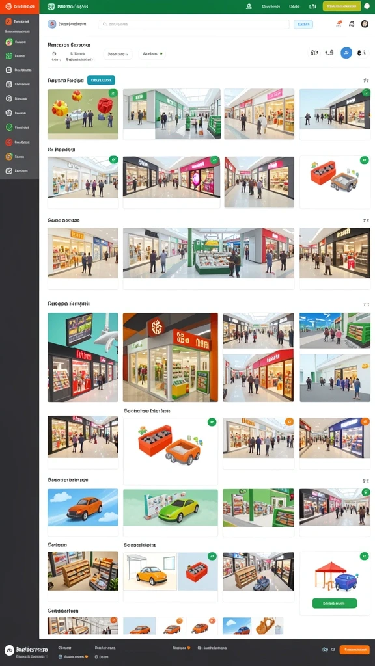Toggle green check badge on orange crate card
The width and height of the screenshot is (375, 666).
coord(365,160)
